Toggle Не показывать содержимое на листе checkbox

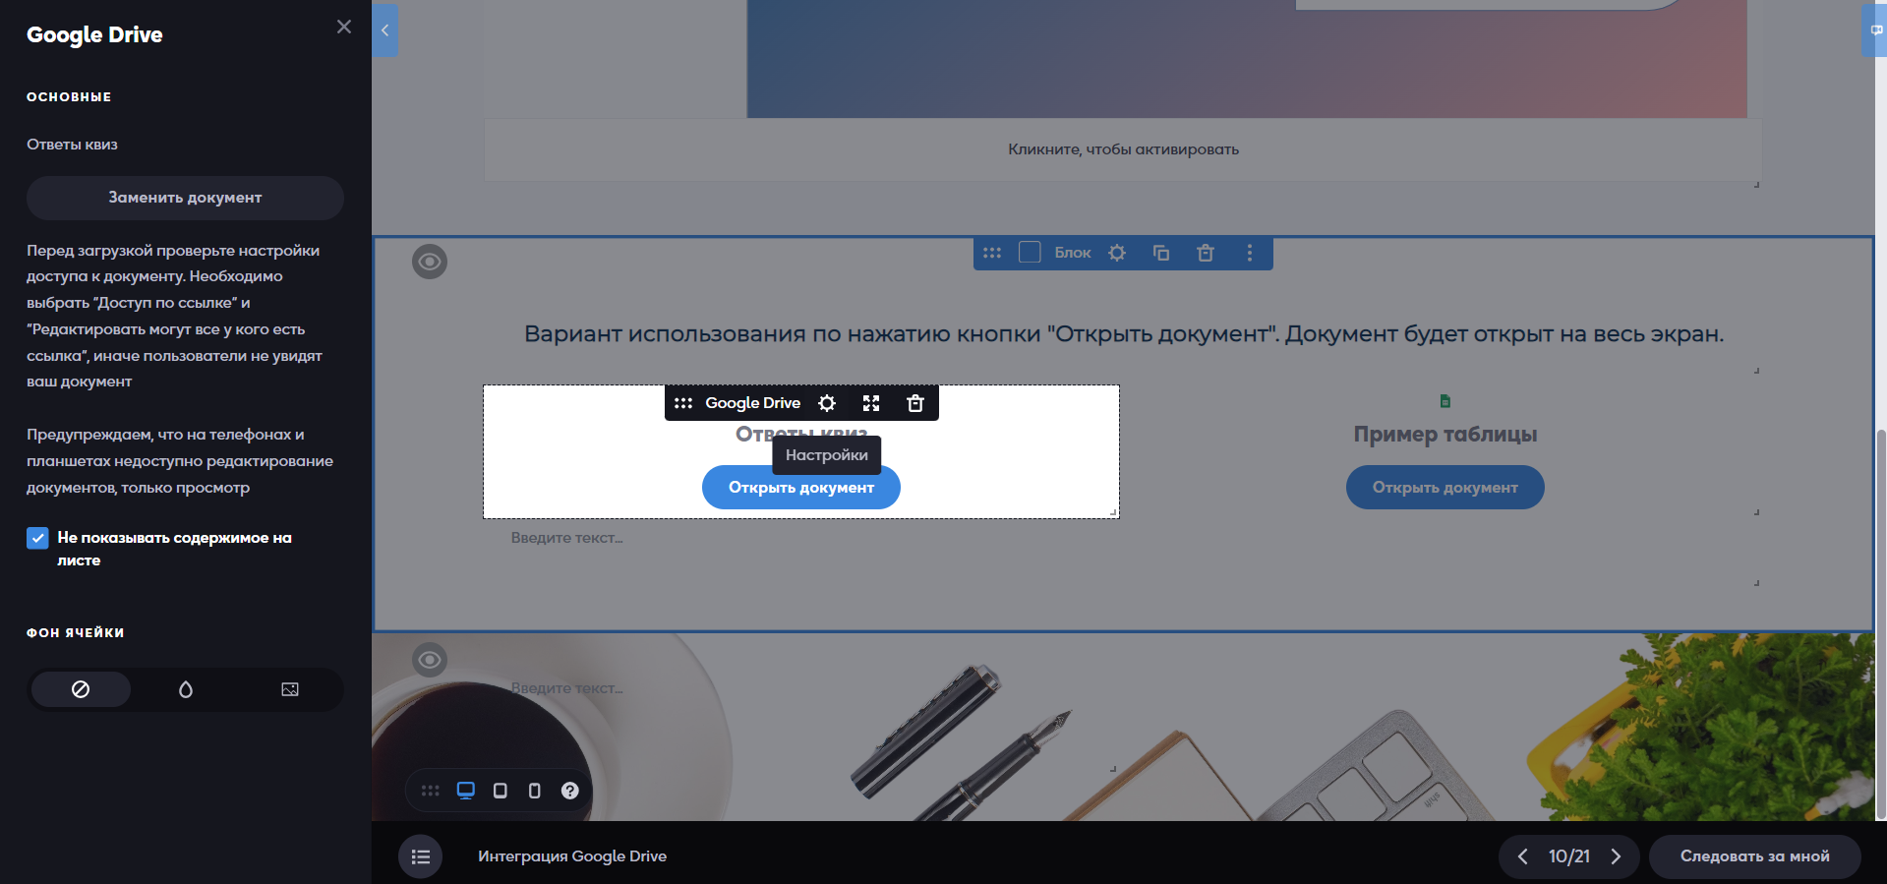coord(37,538)
